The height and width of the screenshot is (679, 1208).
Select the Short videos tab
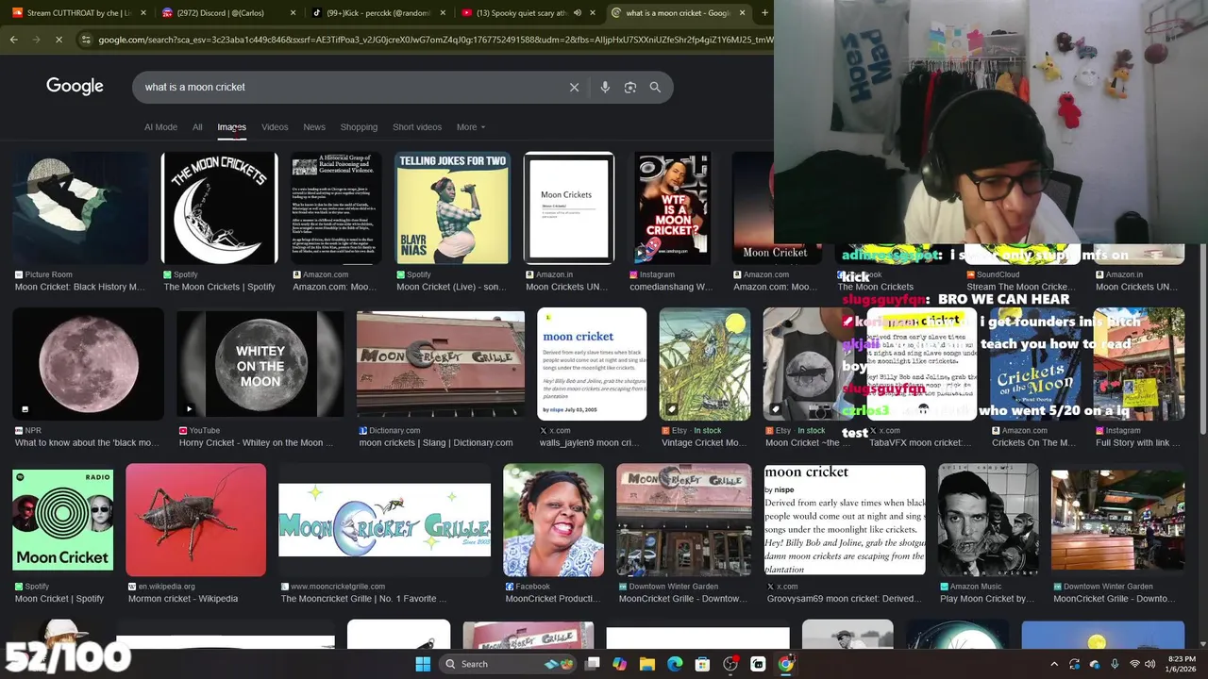417,127
